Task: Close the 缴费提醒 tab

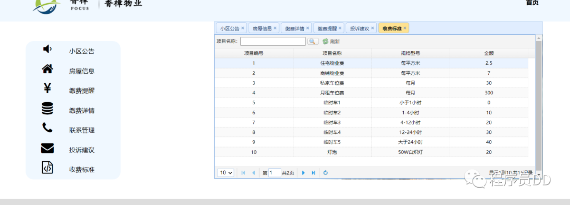Action: [340, 28]
